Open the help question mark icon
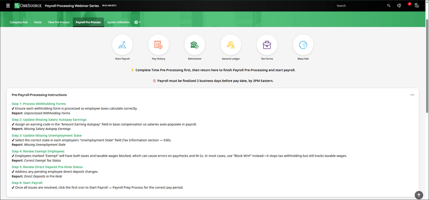The image size is (429, 200). (399, 6)
